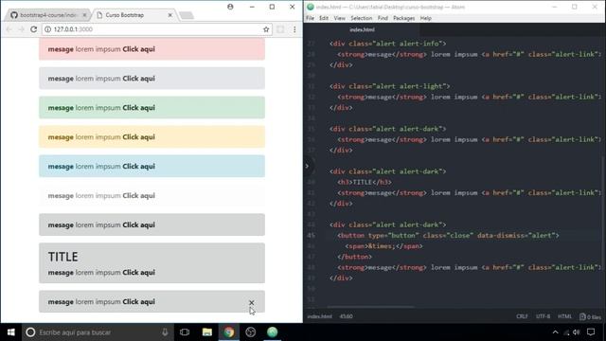Select the Curso Bootstrap tab

[133, 15]
